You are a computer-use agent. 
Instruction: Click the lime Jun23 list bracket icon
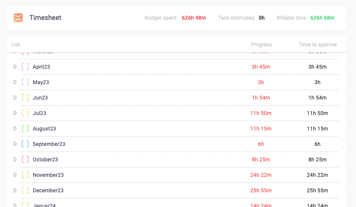pyautogui.click(x=25, y=98)
